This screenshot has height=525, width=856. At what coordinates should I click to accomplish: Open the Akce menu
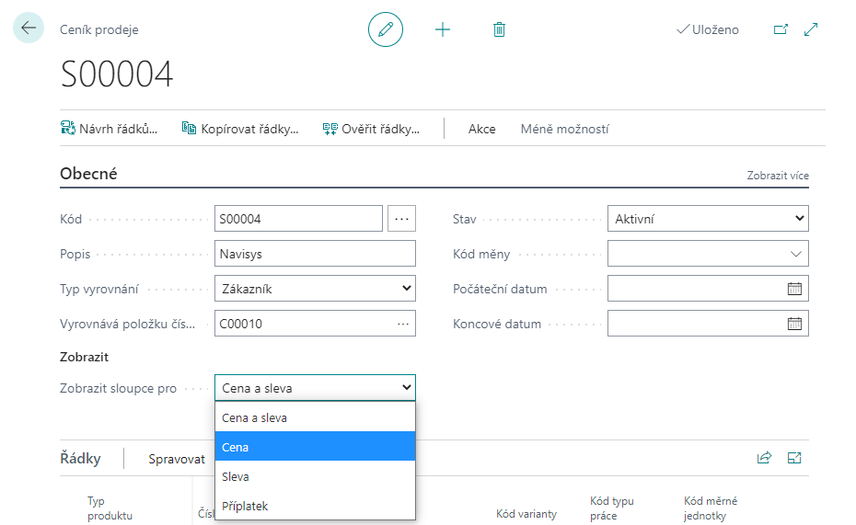pos(482,130)
